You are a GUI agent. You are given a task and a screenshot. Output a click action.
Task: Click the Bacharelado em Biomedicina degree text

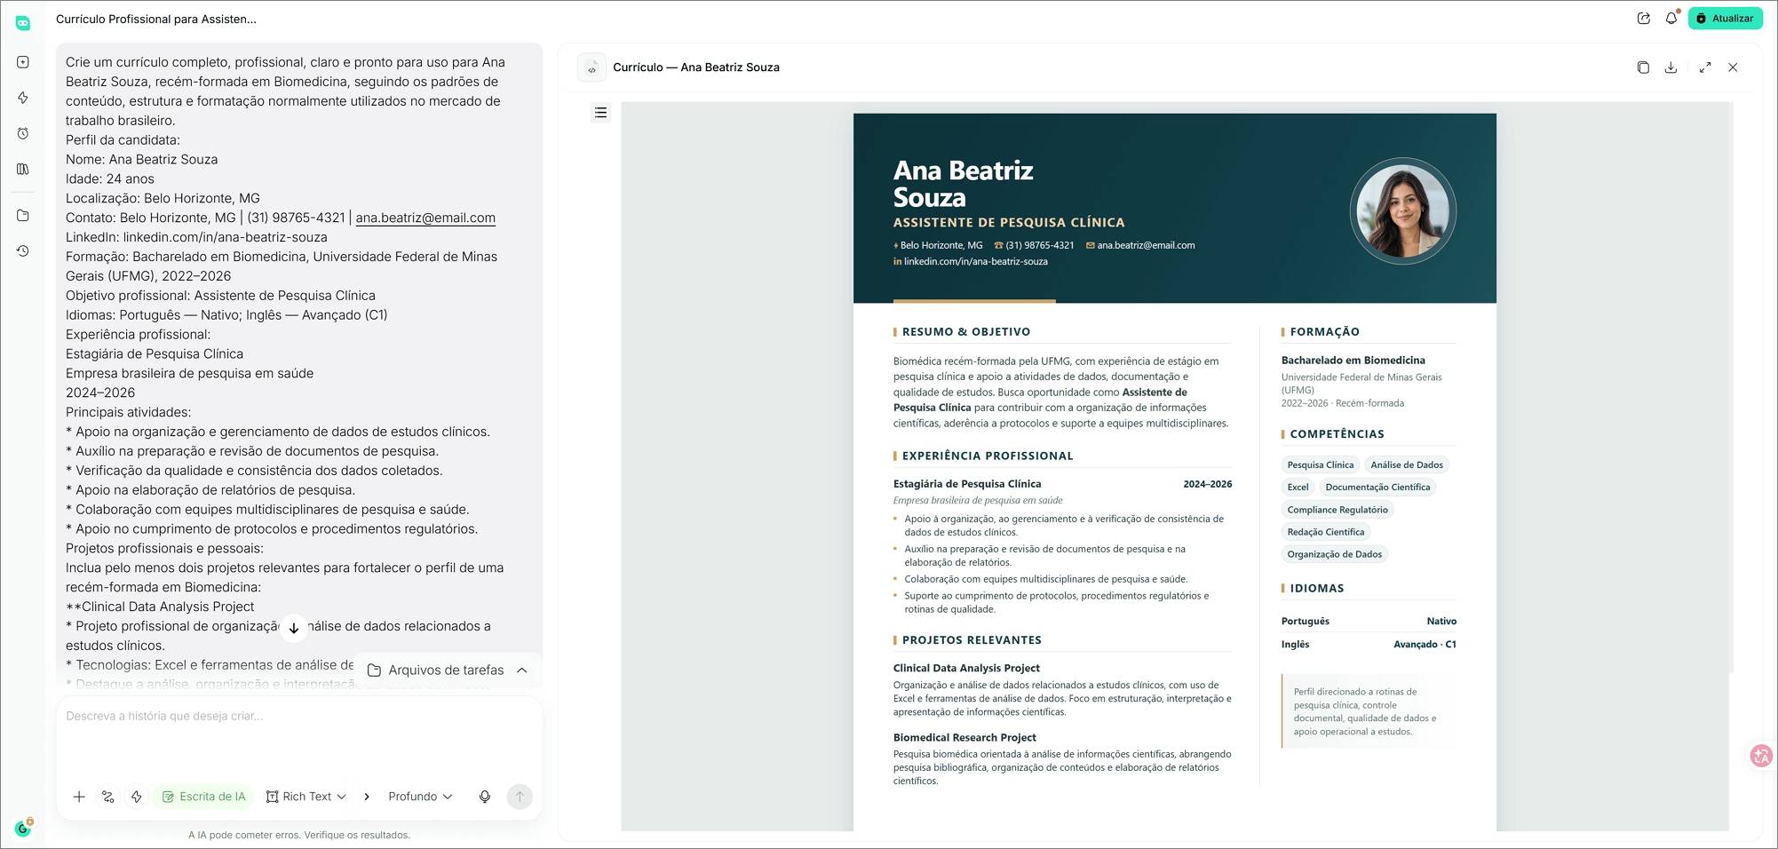(x=1353, y=361)
